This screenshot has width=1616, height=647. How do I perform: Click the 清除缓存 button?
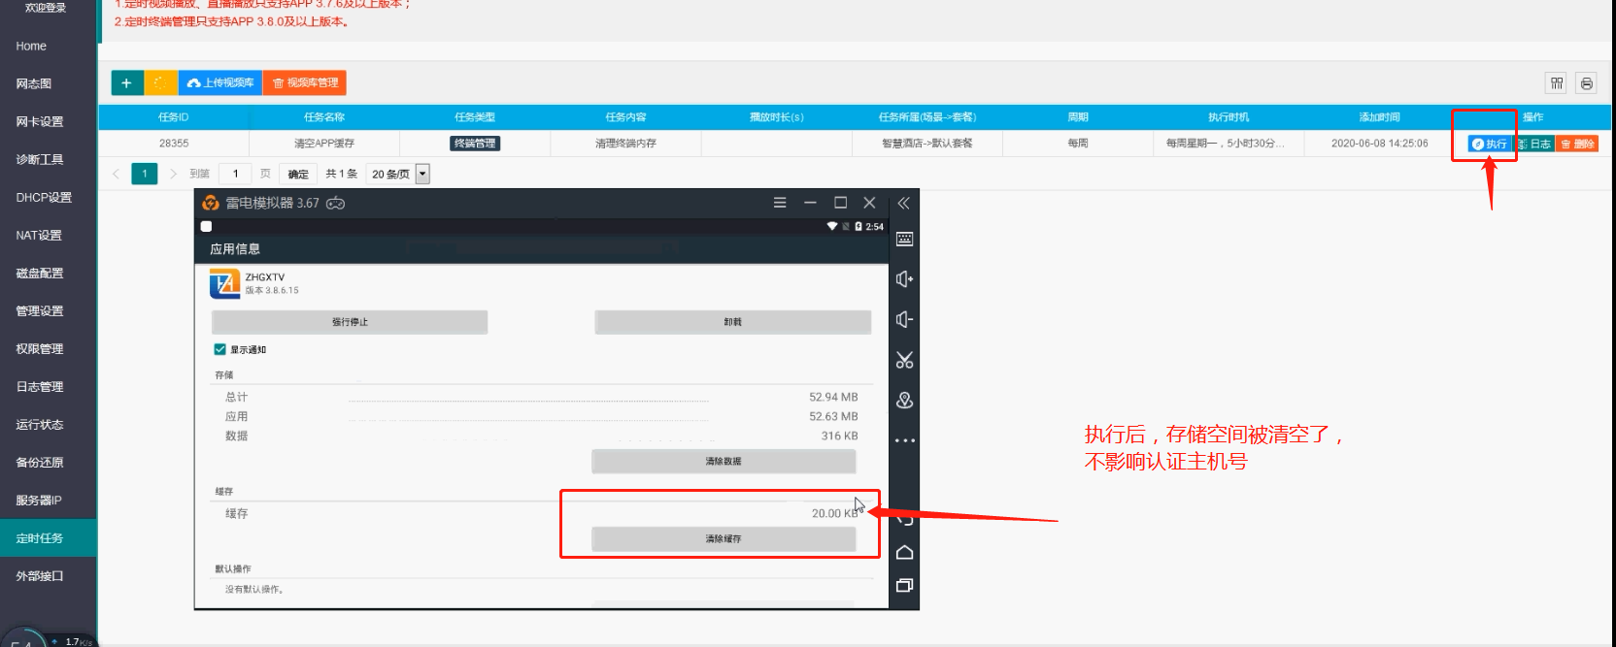coord(724,538)
